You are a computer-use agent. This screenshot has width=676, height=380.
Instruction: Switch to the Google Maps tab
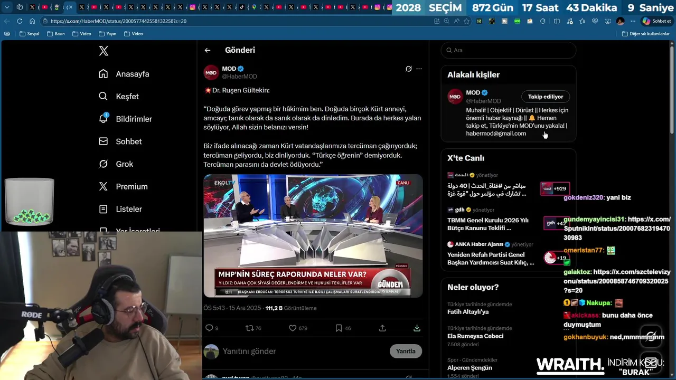pyautogui.click(x=254, y=7)
